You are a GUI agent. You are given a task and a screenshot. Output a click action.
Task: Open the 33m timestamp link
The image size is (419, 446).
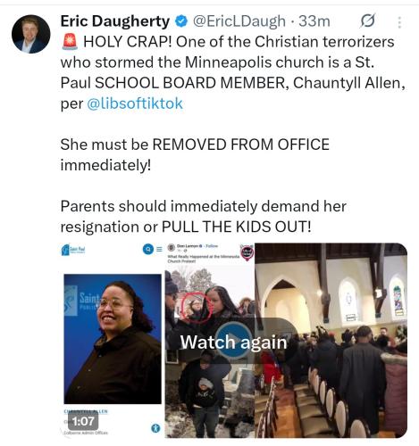pos(314,21)
